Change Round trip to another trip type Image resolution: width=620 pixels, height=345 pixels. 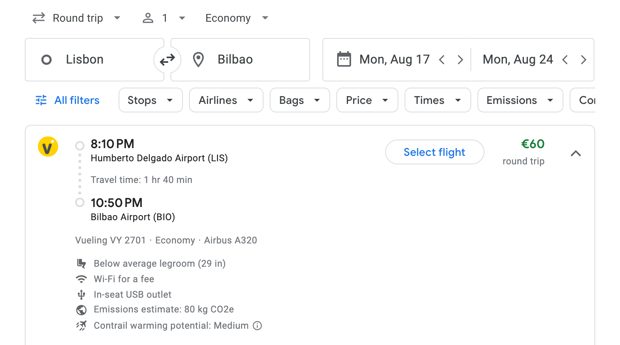77,18
